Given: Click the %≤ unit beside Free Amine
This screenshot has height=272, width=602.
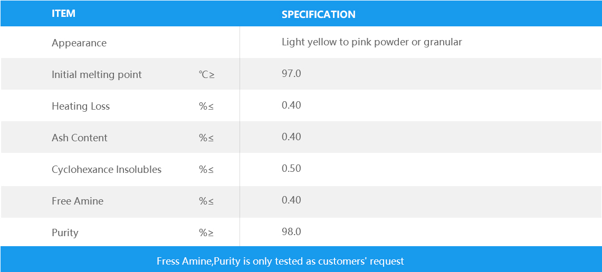Looking at the screenshot, I should [206, 201].
